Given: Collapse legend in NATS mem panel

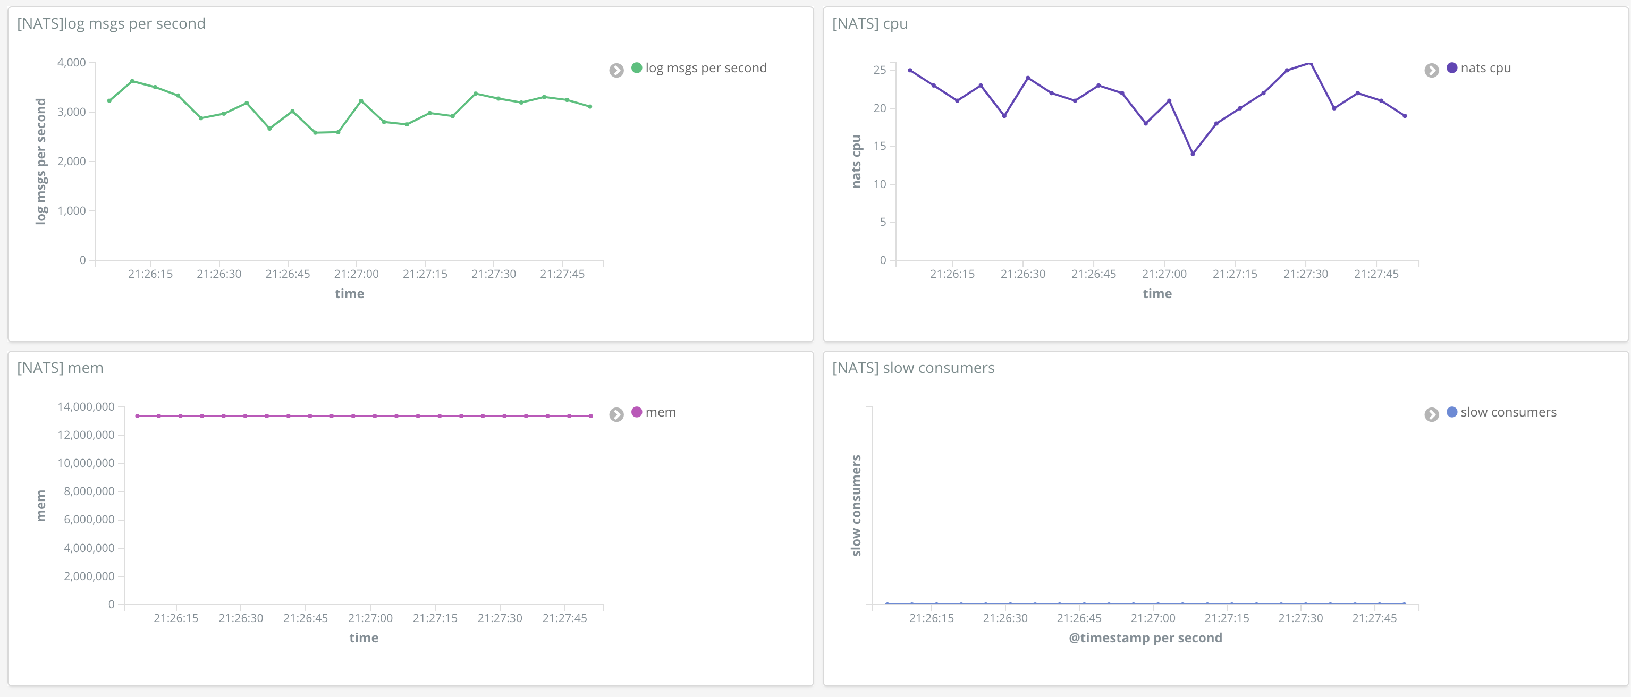Looking at the screenshot, I should [616, 415].
